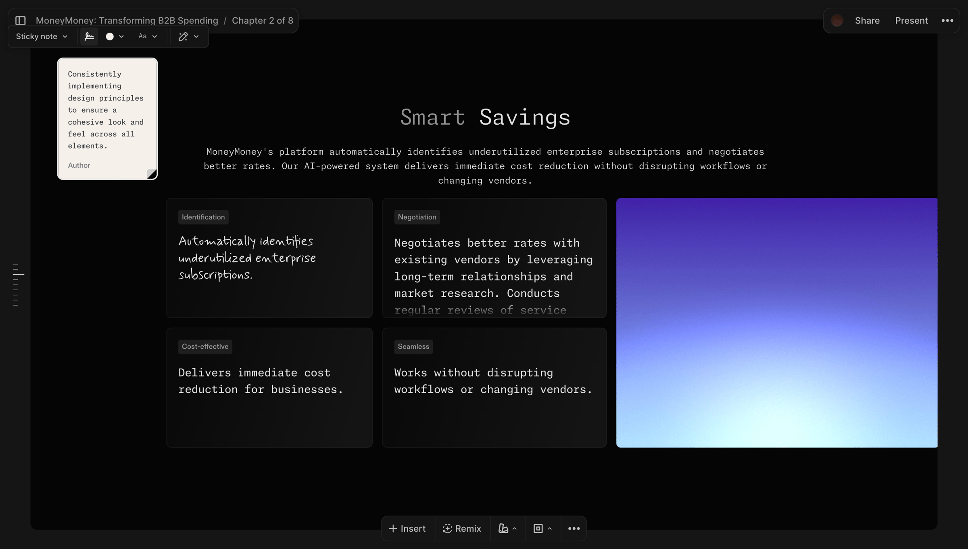Click the MoneyMoney's platform description paragraph
The width and height of the screenshot is (968, 549).
pyautogui.click(x=485, y=166)
